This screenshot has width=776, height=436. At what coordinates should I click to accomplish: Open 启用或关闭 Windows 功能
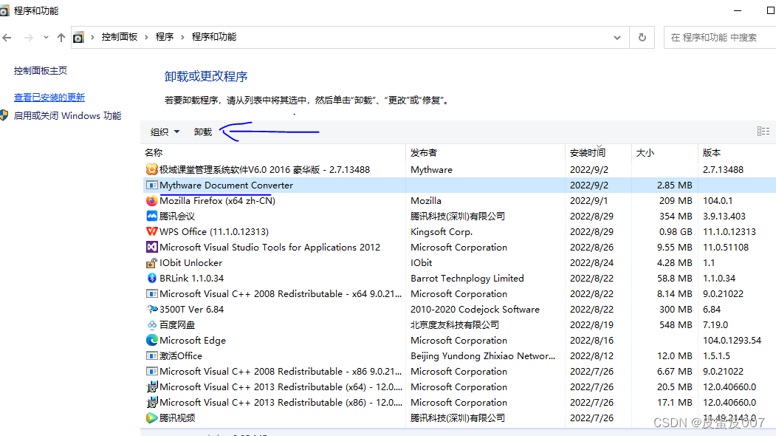[67, 115]
